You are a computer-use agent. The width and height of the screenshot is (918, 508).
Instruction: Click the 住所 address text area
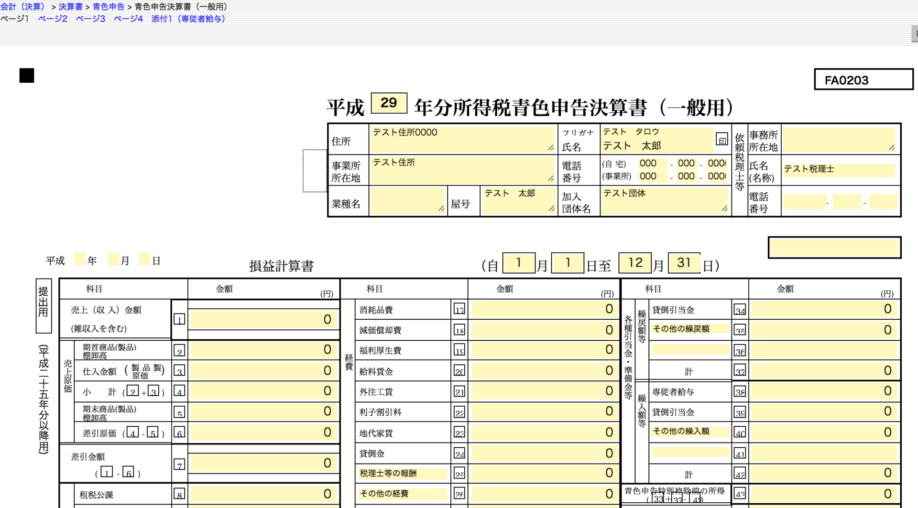point(462,139)
